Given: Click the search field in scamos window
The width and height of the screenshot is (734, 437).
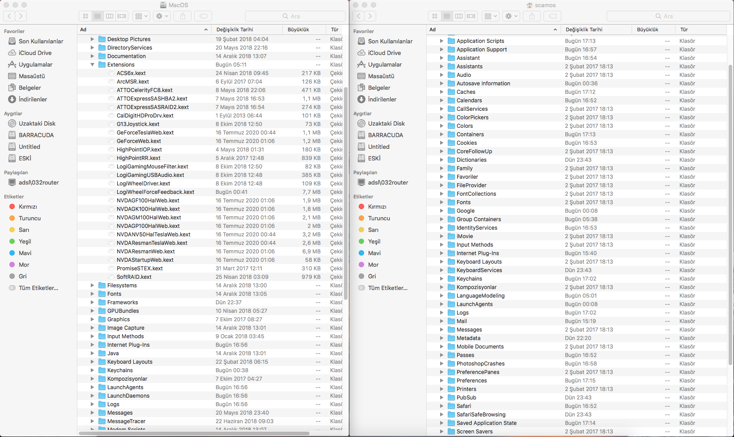Looking at the screenshot, I should (x=668, y=16).
